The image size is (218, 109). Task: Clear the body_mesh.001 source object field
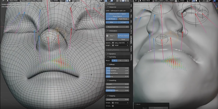(x=127, y=43)
